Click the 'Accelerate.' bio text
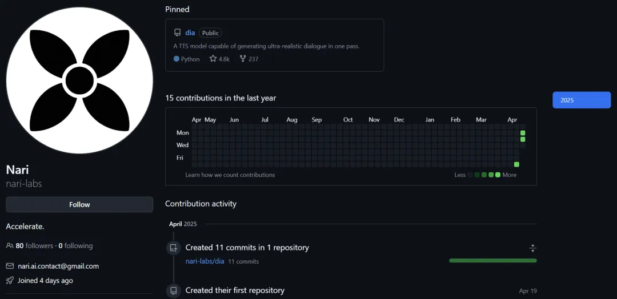Viewport: 617px width, 299px height. tap(25, 227)
